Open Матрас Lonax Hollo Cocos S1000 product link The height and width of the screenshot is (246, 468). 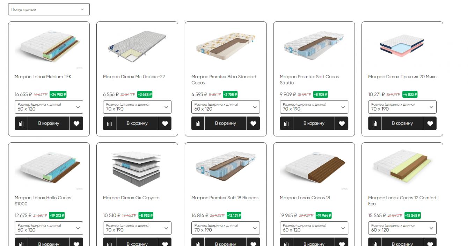[43, 201]
